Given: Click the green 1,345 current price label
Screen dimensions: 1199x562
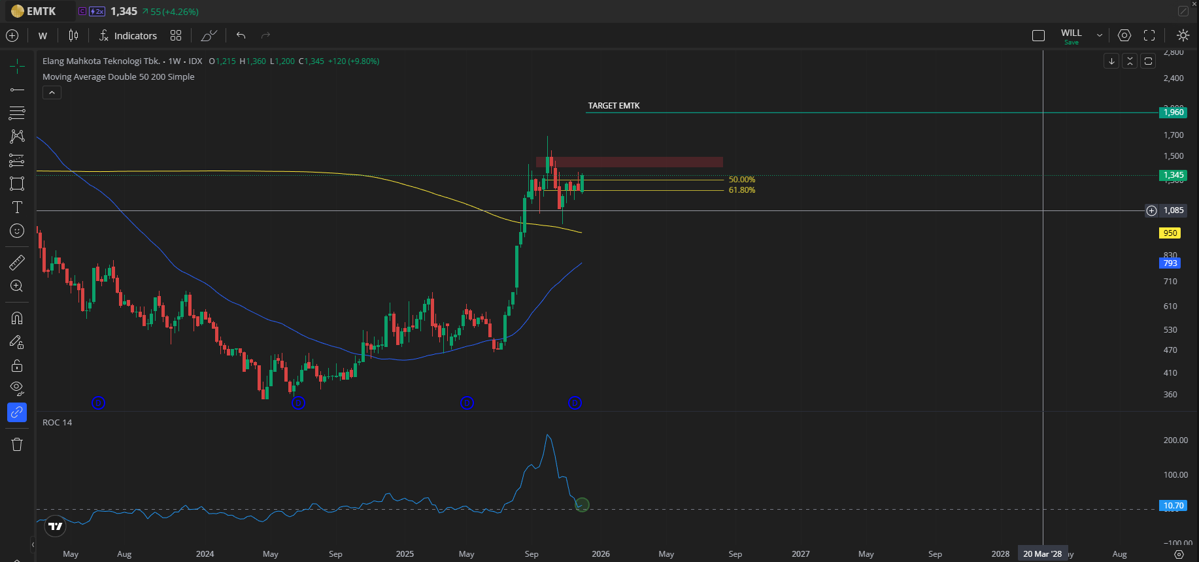Looking at the screenshot, I should 1174,175.
